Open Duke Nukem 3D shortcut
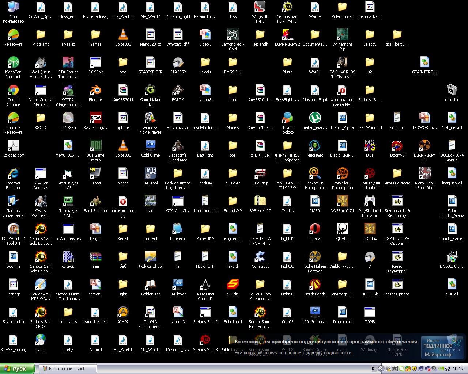Image resolution: width=468 pixels, height=374 pixels. (x=424, y=145)
